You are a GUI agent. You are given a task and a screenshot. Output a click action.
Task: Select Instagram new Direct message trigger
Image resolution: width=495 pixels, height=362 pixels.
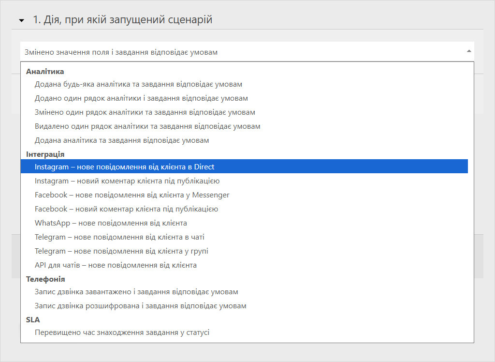pos(125,167)
